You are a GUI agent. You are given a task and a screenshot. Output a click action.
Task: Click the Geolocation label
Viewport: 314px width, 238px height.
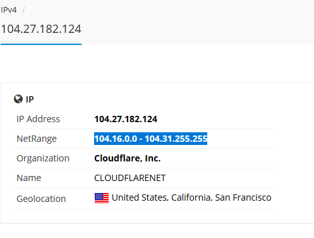(x=41, y=199)
